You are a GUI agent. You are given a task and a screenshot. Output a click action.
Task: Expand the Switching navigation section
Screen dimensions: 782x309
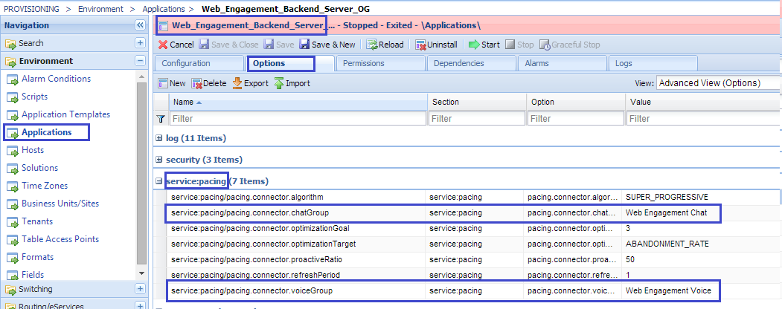coord(140,289)
